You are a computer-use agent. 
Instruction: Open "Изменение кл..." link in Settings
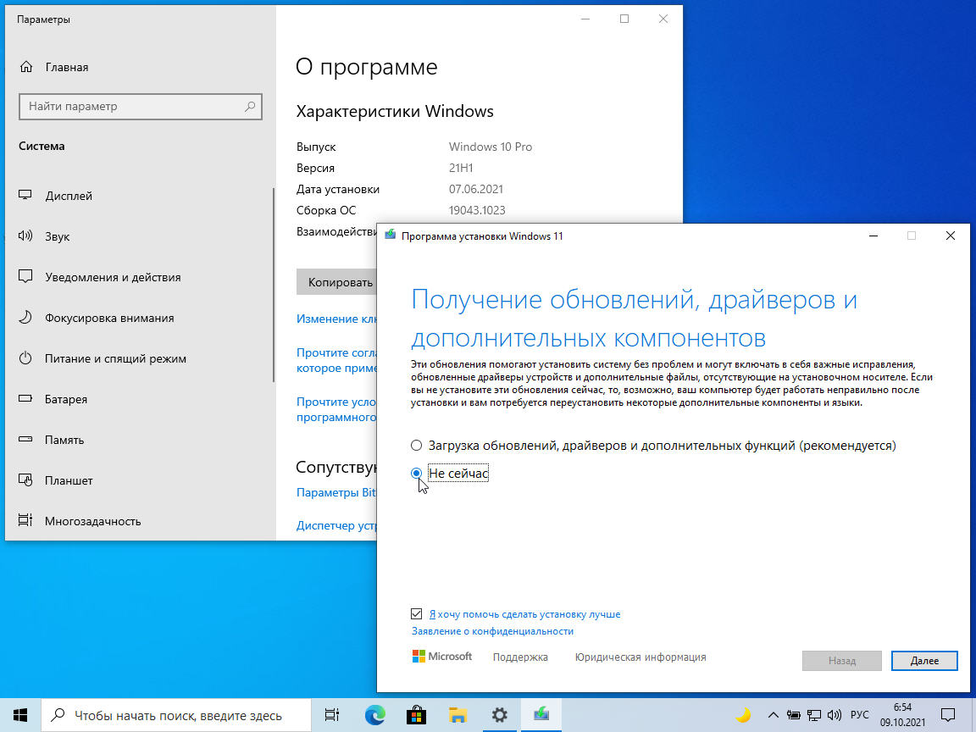(336, 319)
